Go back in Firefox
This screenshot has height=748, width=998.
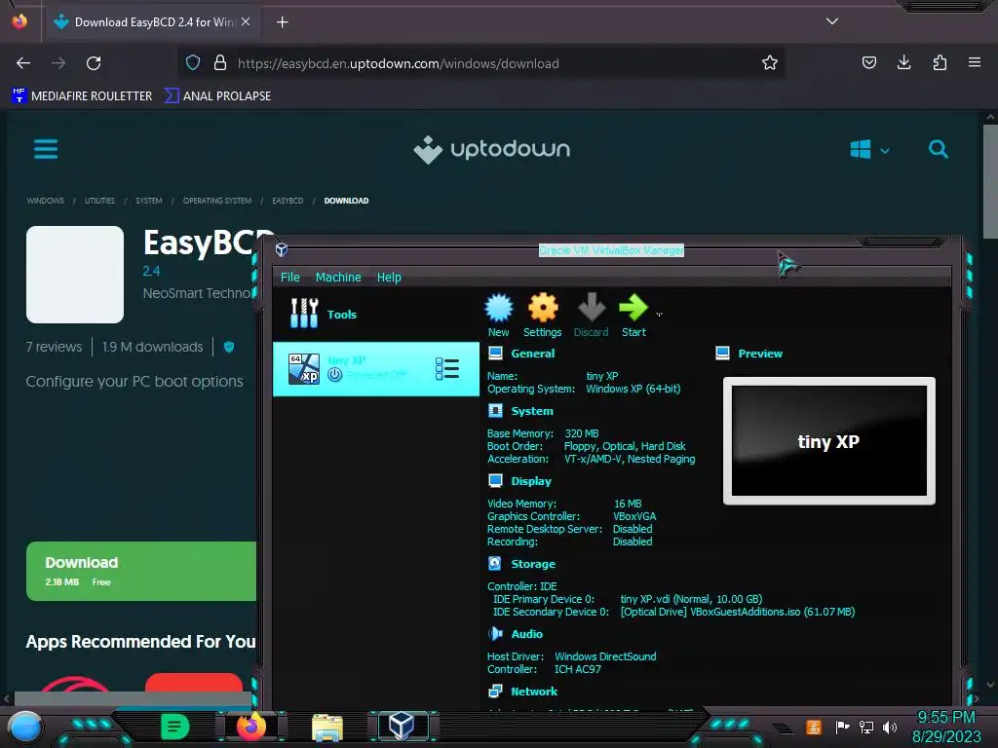23,63
